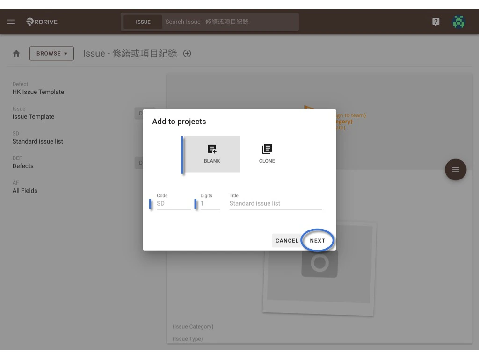
Task: Click the NEXT button to proceed
Action: pos(318,240)
